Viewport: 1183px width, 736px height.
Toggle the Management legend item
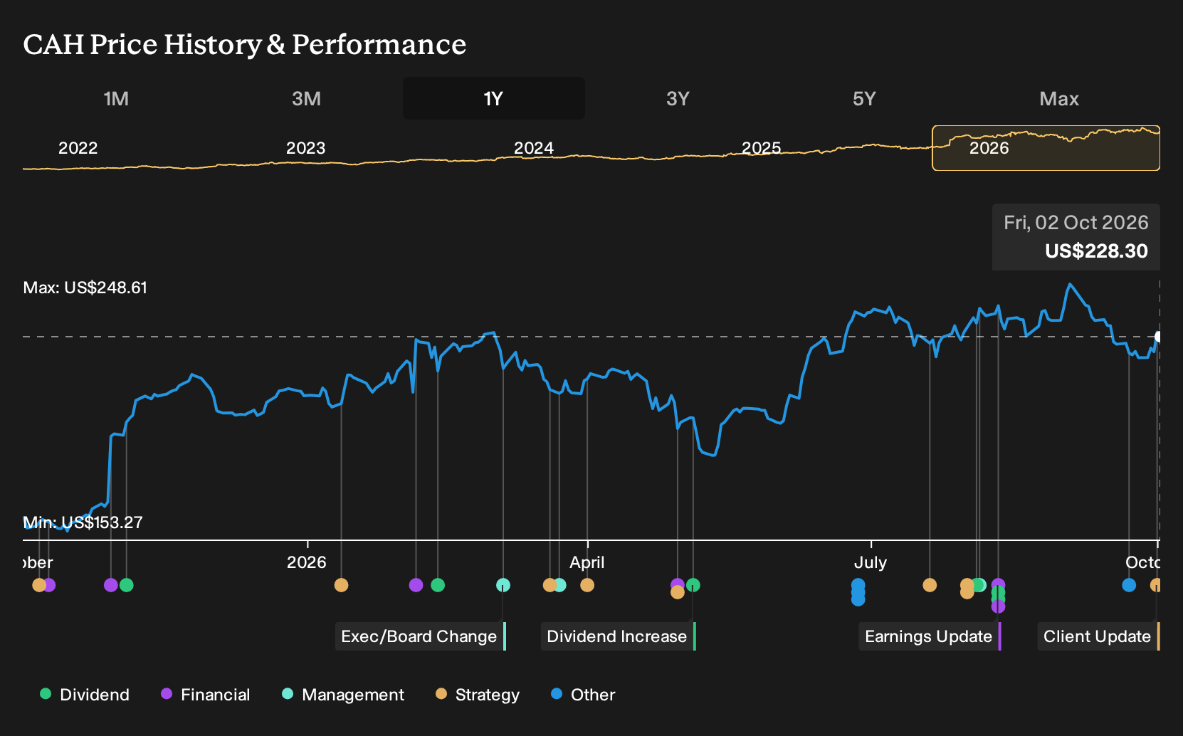[343, 695]
